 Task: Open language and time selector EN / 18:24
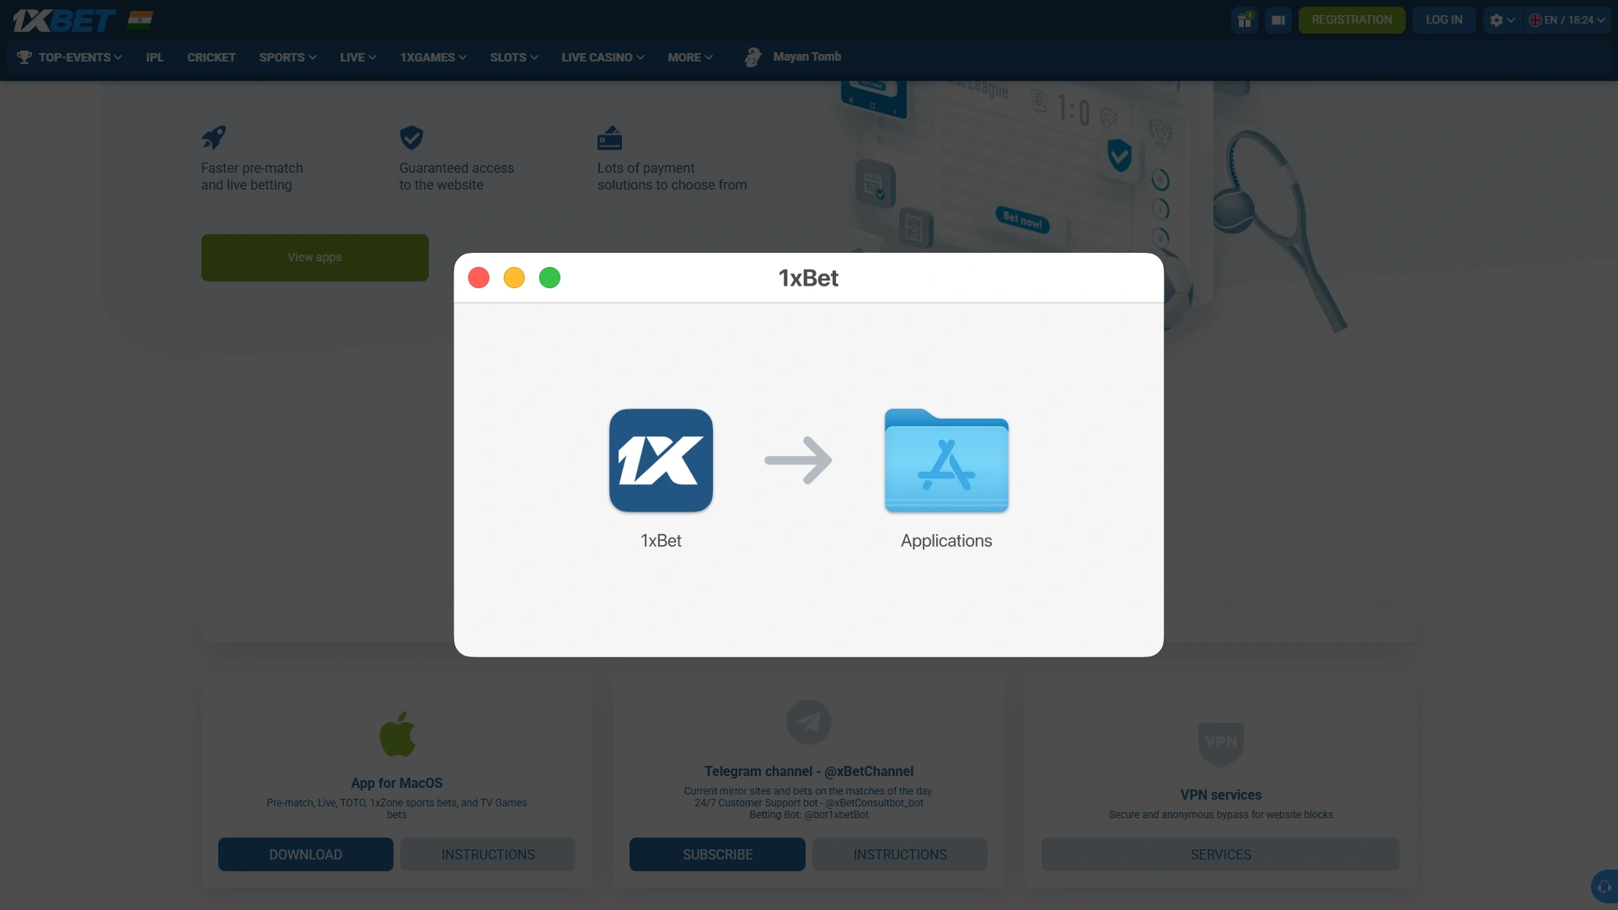(x=1567, y=20)
